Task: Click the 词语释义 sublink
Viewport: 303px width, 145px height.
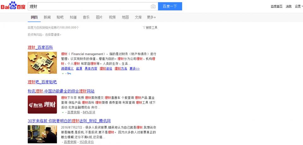Action: (x=67, y=69)
